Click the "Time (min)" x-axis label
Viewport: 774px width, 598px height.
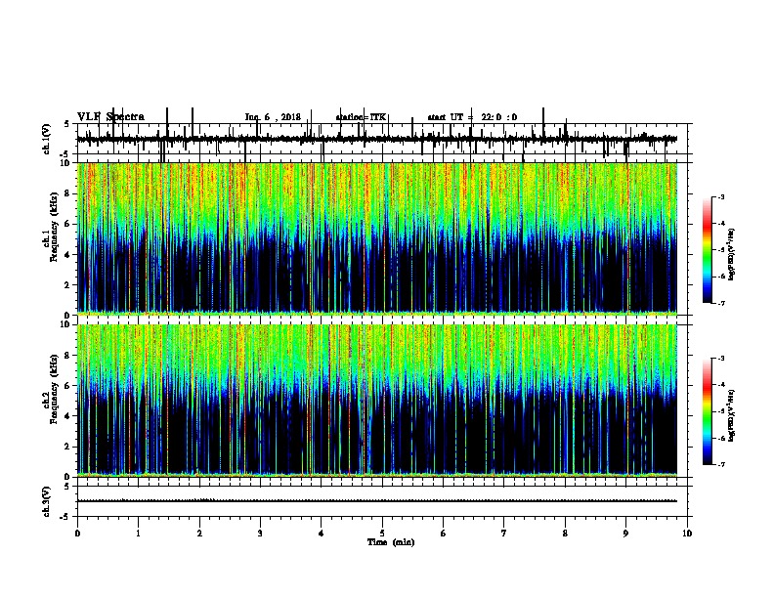391,542
